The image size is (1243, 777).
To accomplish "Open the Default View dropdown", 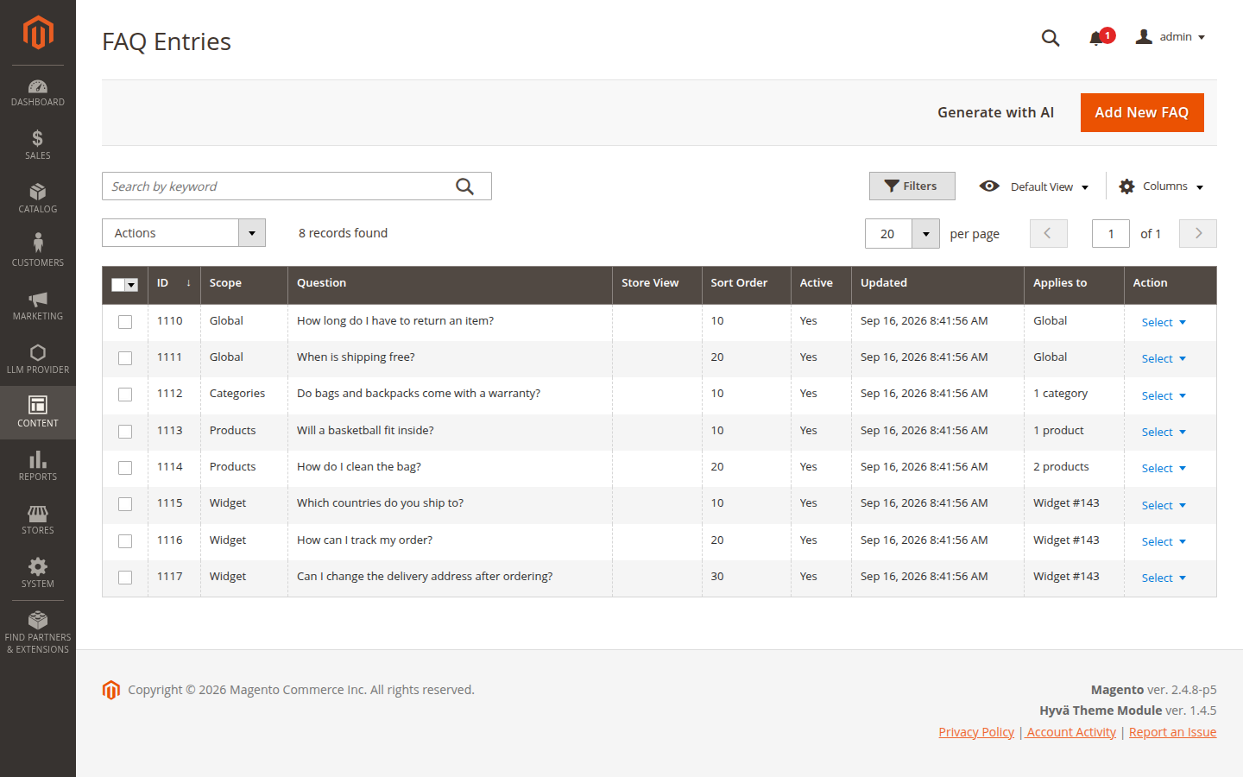I will pyautogui.click(x=1050, y=186).
